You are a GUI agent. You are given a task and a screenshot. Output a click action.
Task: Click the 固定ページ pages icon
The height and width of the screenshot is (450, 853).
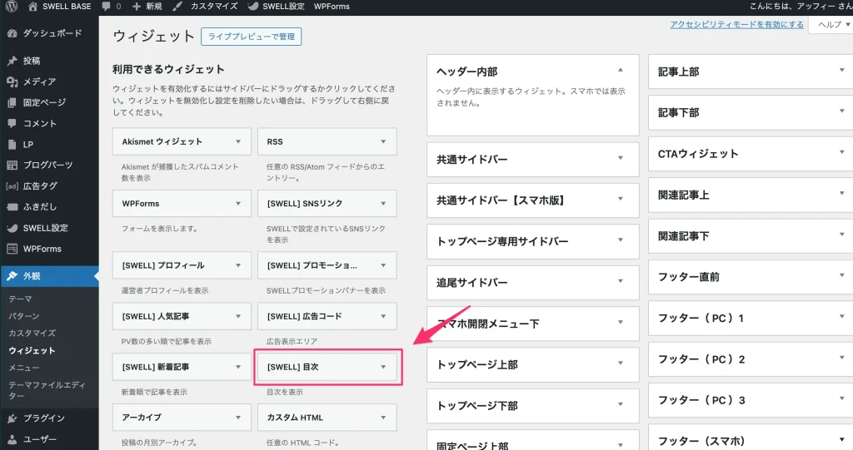coord(12,102)
